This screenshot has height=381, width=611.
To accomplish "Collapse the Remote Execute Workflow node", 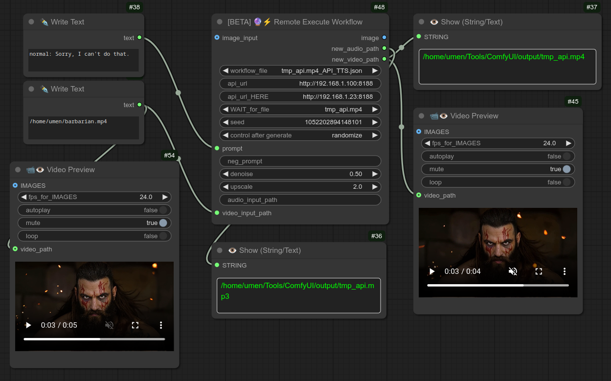I will [x=220, y=22].
